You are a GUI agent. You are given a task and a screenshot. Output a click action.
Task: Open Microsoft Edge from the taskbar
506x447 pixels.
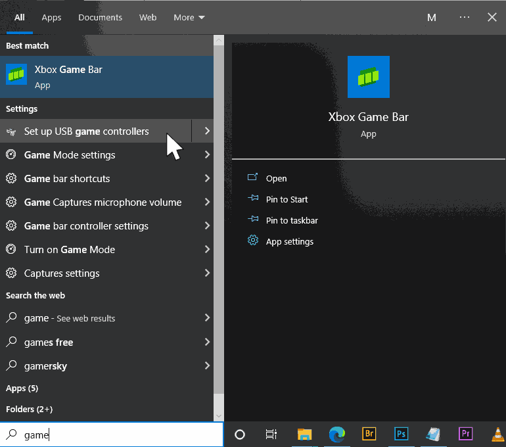click(x=336, y=434)
